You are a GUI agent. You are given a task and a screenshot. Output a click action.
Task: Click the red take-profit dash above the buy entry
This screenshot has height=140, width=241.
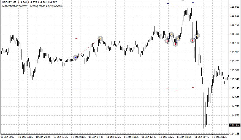point(76,39)
